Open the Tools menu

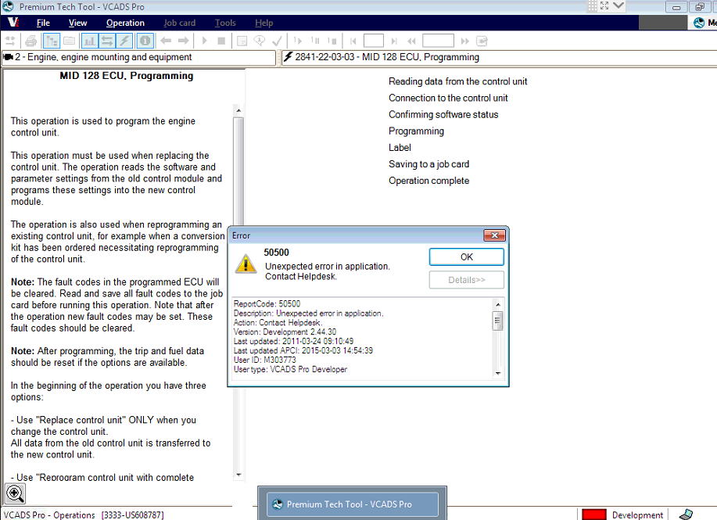(225, 23)
